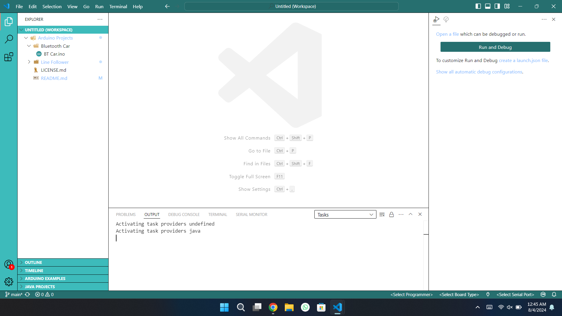Toggle the output scroll lock icon
The image size is (562, 316).
click(391, 214)
